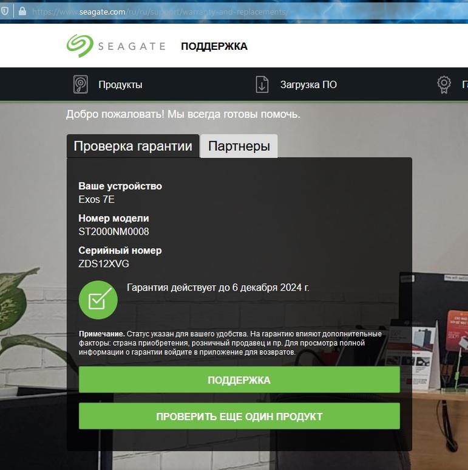This screenshot has height=470, width=468.
Task: Click the padlock security icon
Action: [x=22, y=12]
